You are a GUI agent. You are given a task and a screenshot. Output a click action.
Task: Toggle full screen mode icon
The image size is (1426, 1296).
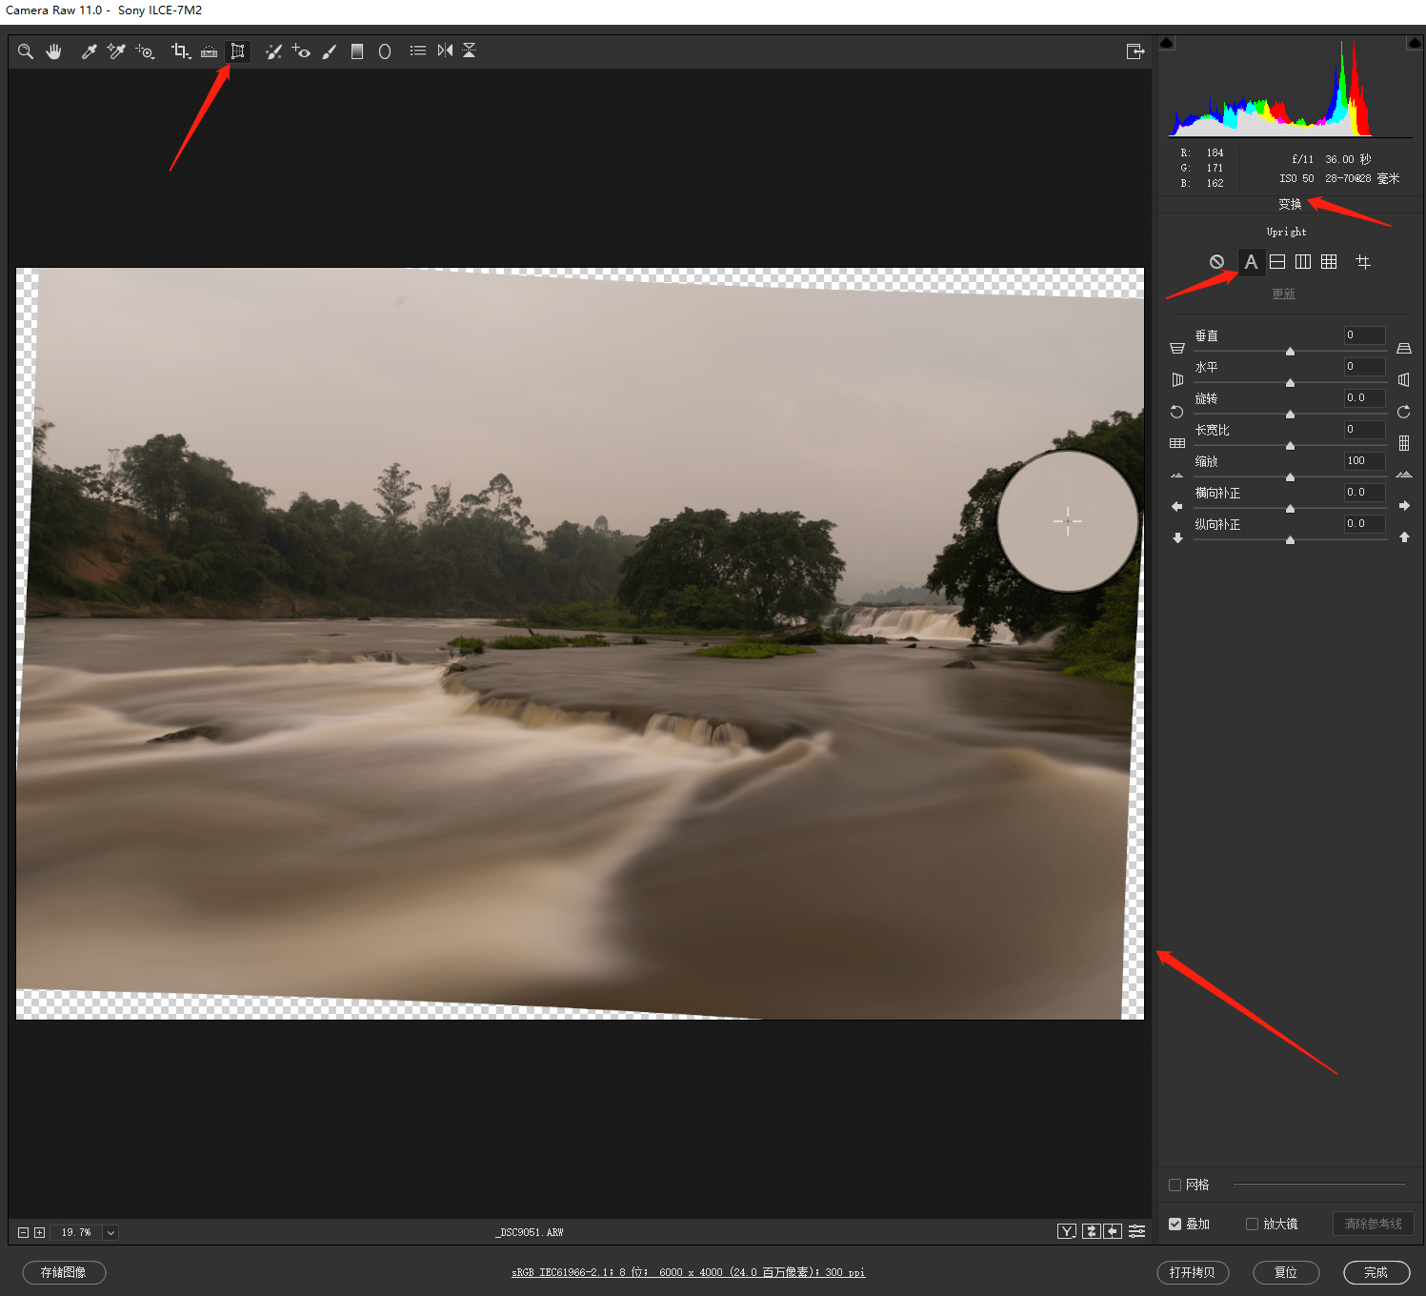pos(1135,51)
